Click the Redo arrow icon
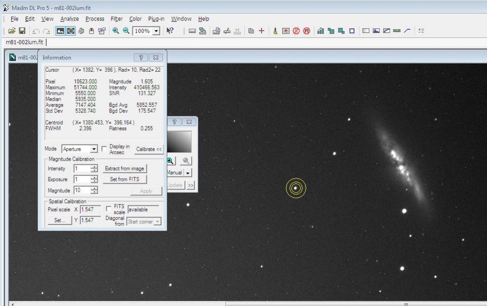 click(x=46, y=30)
